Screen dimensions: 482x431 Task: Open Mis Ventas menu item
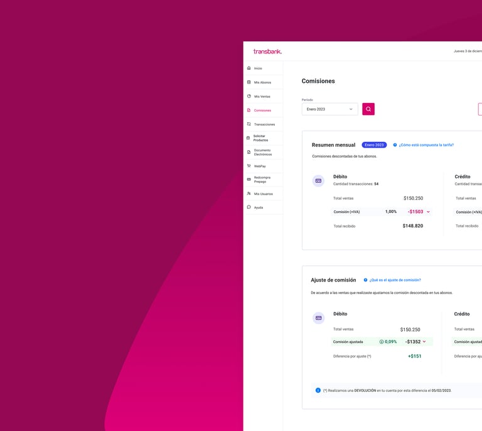pyautogui.click(x=263, y=96)
